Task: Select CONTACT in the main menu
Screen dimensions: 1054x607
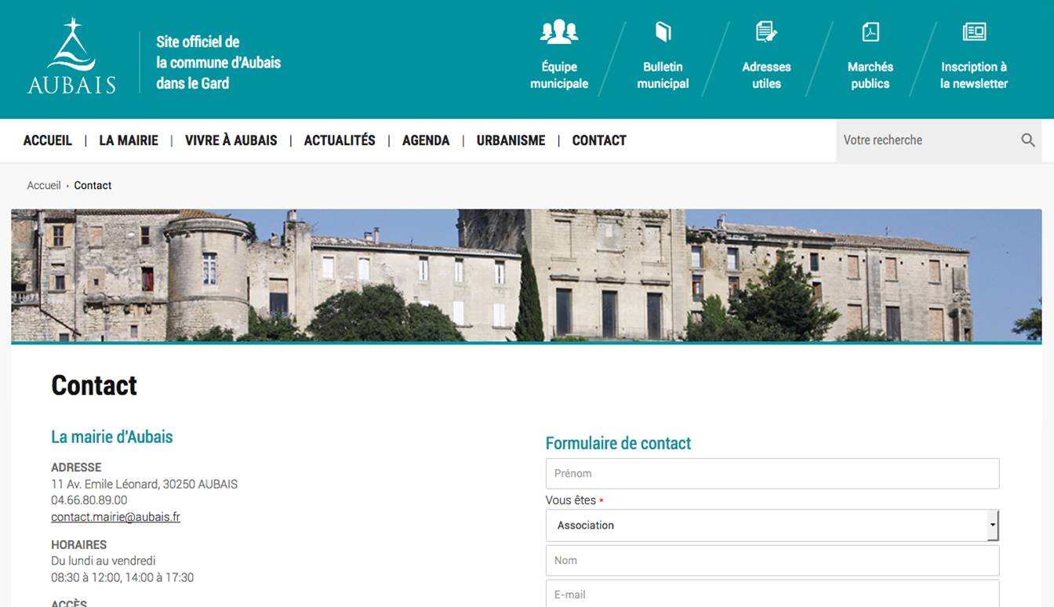Action: point(599,140)
